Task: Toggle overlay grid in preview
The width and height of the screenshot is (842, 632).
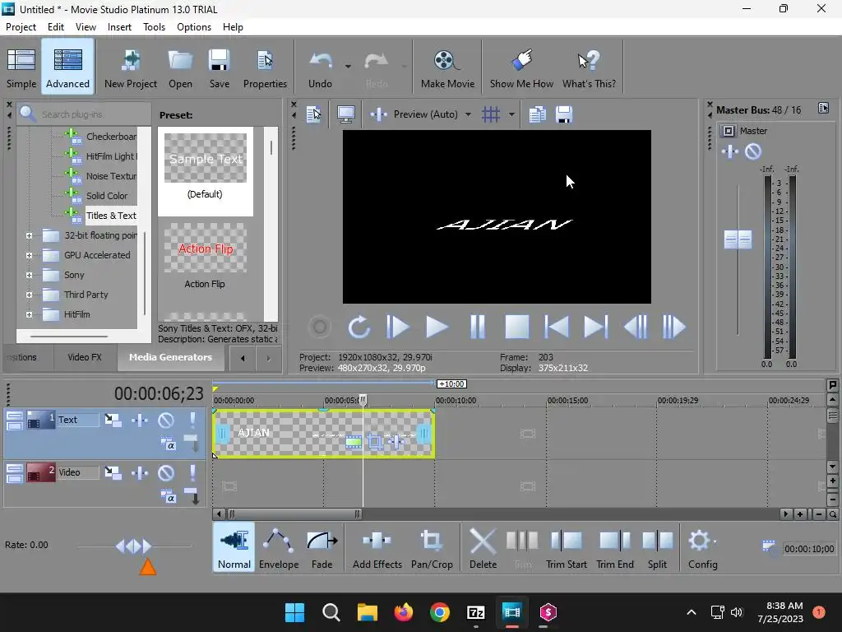Action: pyautogui.click(x=491, y=114)
